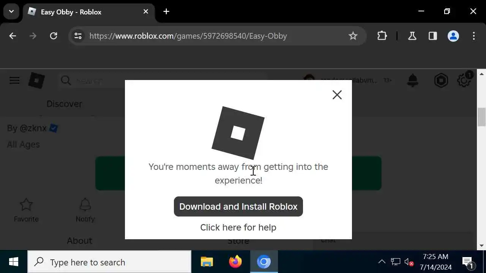
Task: Open the Chrome extensions puzzle icon
Action: pyautogui.click(x=382, y=36)
